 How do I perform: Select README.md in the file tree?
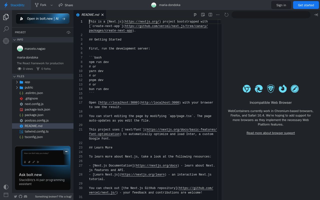(43, 126)
